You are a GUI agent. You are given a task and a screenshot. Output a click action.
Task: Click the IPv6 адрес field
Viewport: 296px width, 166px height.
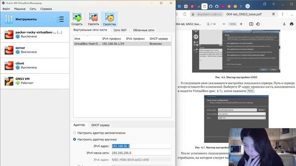(x=142, y=160)
